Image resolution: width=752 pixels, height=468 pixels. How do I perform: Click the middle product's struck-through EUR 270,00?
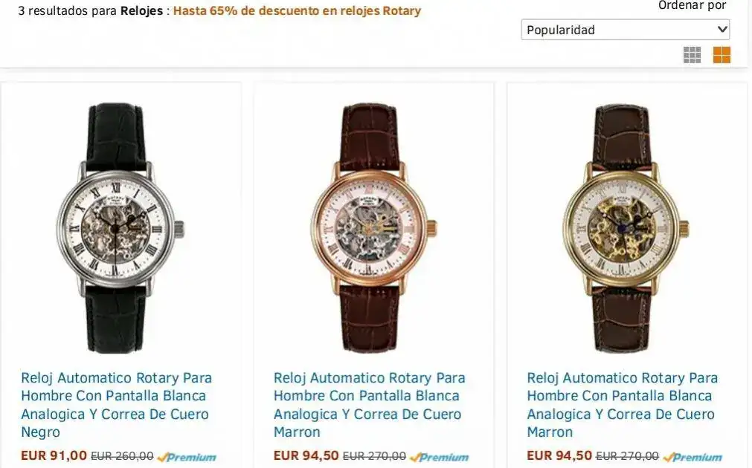(375, 456)
